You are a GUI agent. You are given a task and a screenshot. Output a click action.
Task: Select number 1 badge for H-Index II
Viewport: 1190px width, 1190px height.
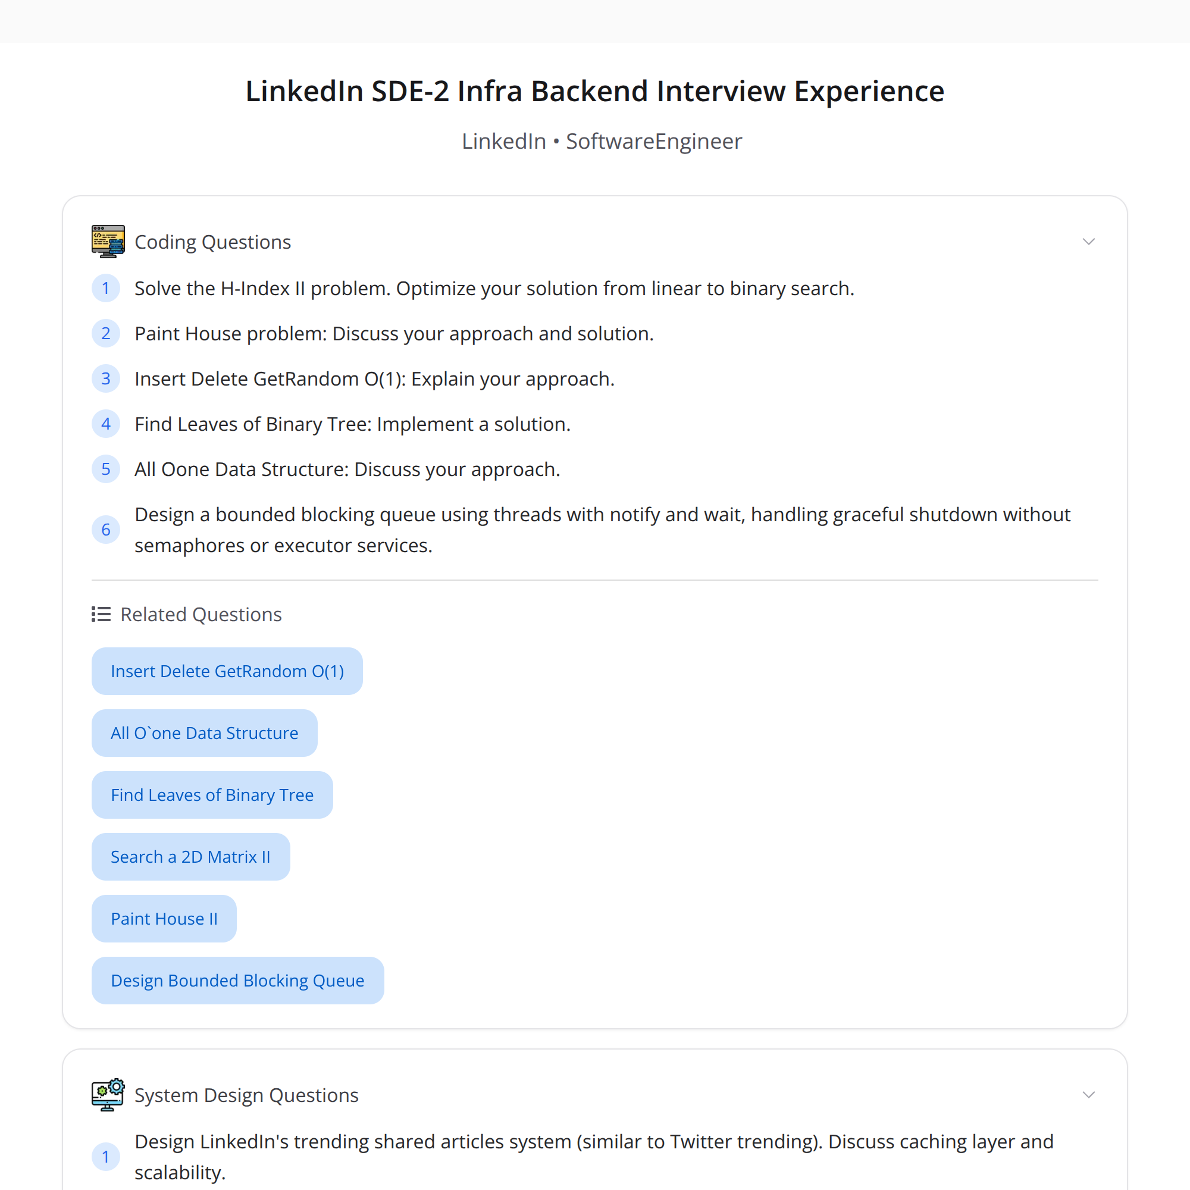coord(106,288)
